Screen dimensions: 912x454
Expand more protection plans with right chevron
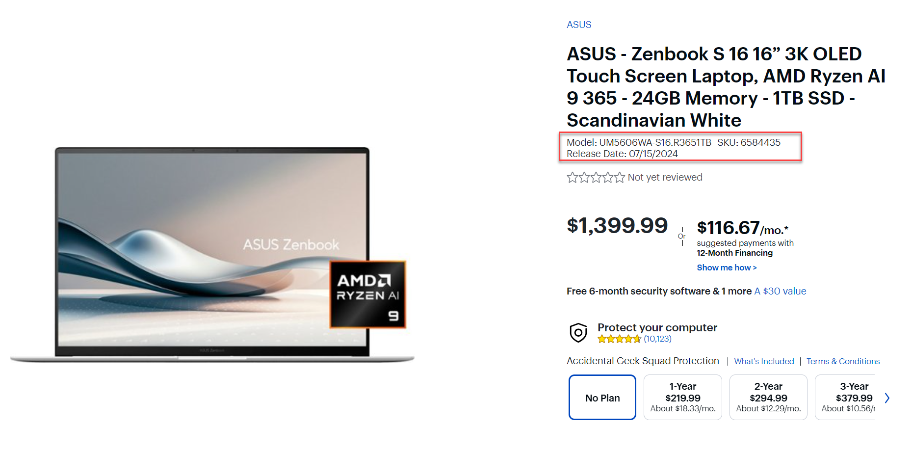[x=887, y=398]
